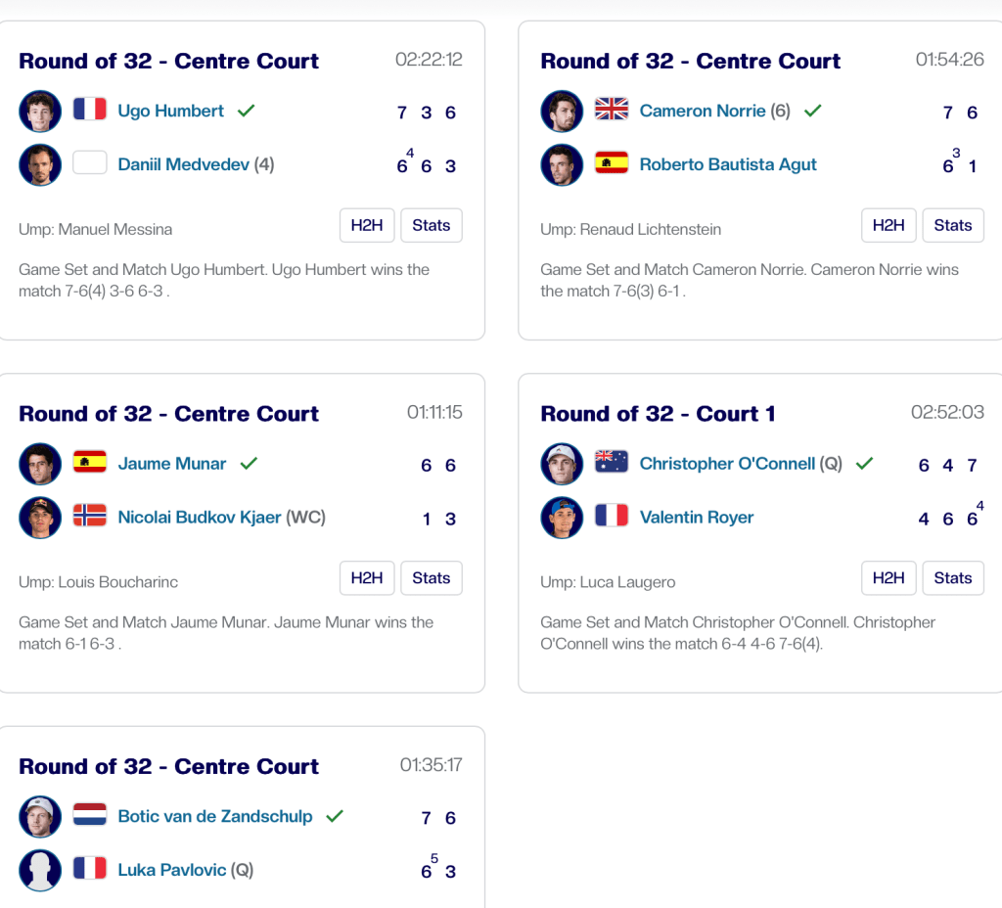Open Botic van de Zandschulp's profile link
Viewport: 1002px width, 908px height.
click(214, 816)
